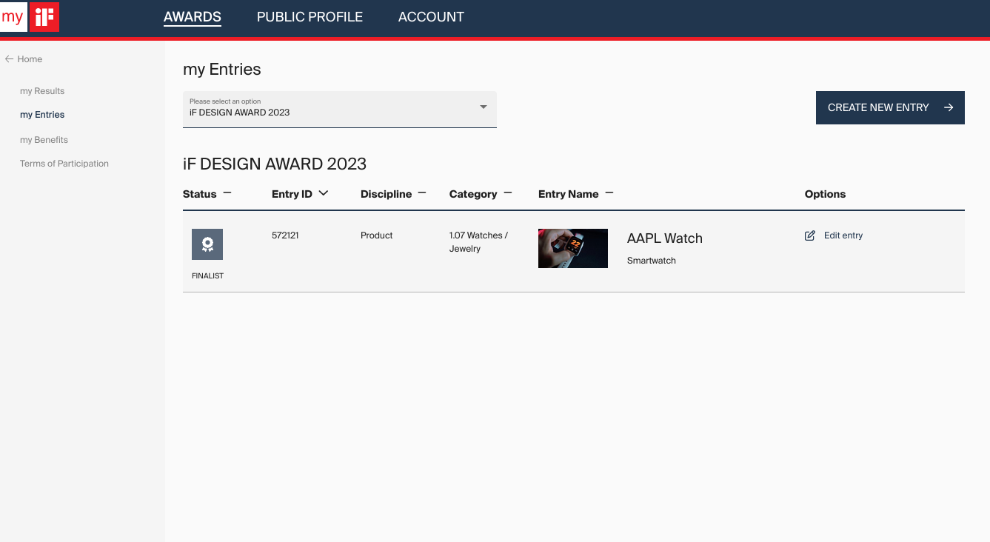Click the iF logo in the header

(44, 16)
